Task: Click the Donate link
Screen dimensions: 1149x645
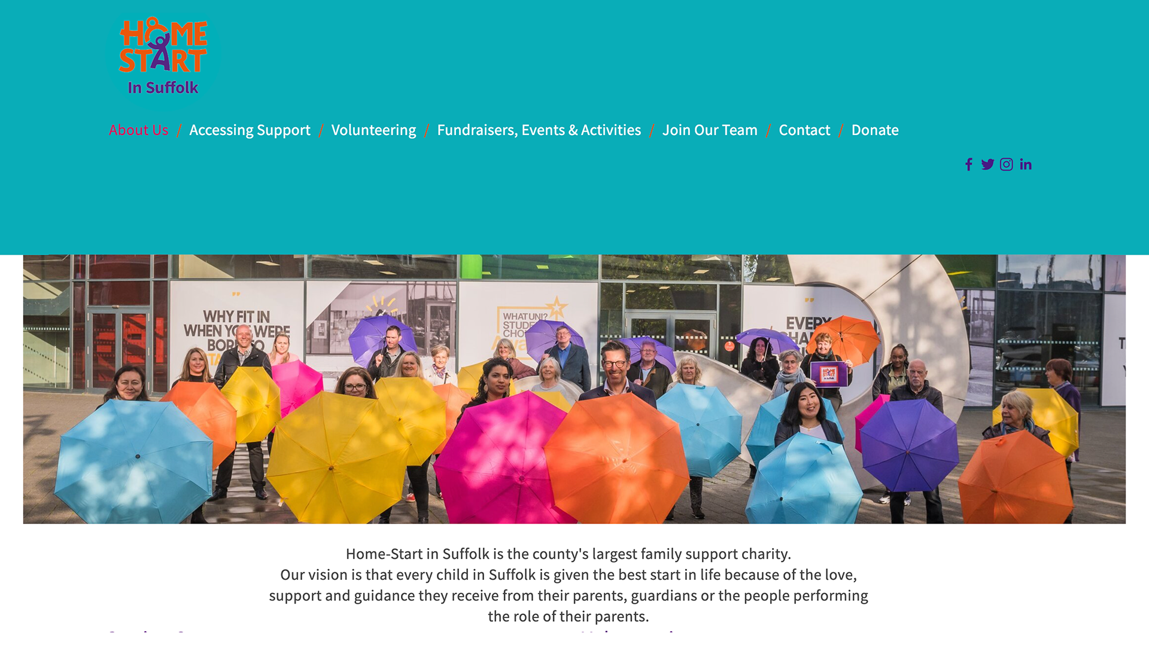Action: [x=875, y=130]
